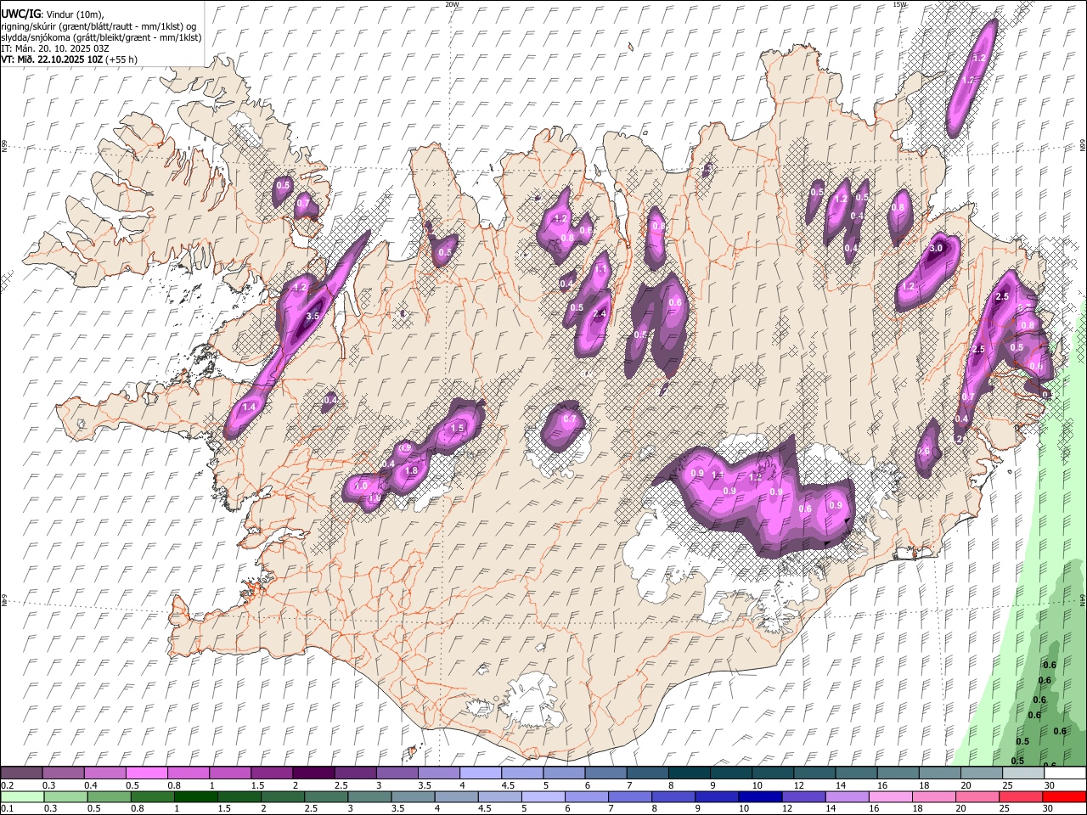The image size is (1087, 815).
Task: Click the '0.2' label in the upper legend
Action: 8,785
